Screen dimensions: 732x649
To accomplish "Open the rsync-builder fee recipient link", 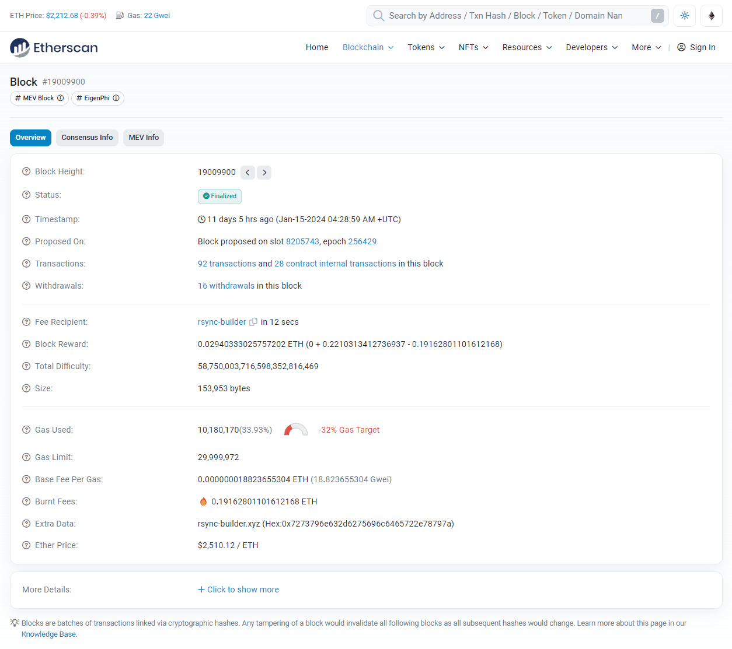I will tap(222, 322).
